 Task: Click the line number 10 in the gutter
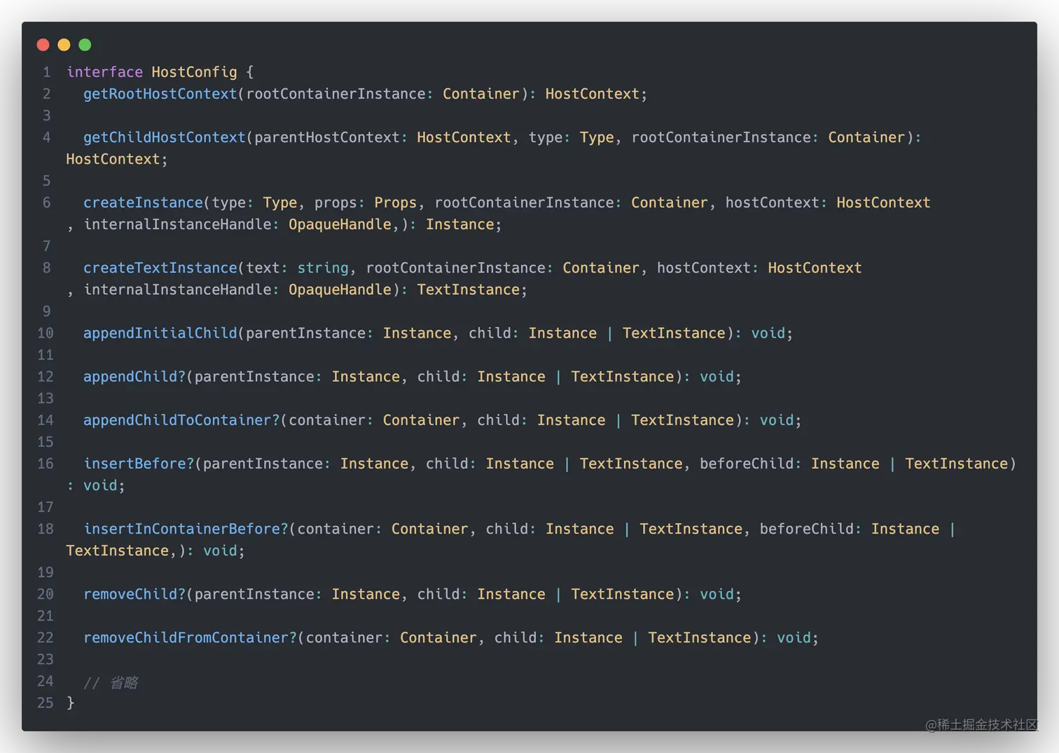tap(46, 333)
